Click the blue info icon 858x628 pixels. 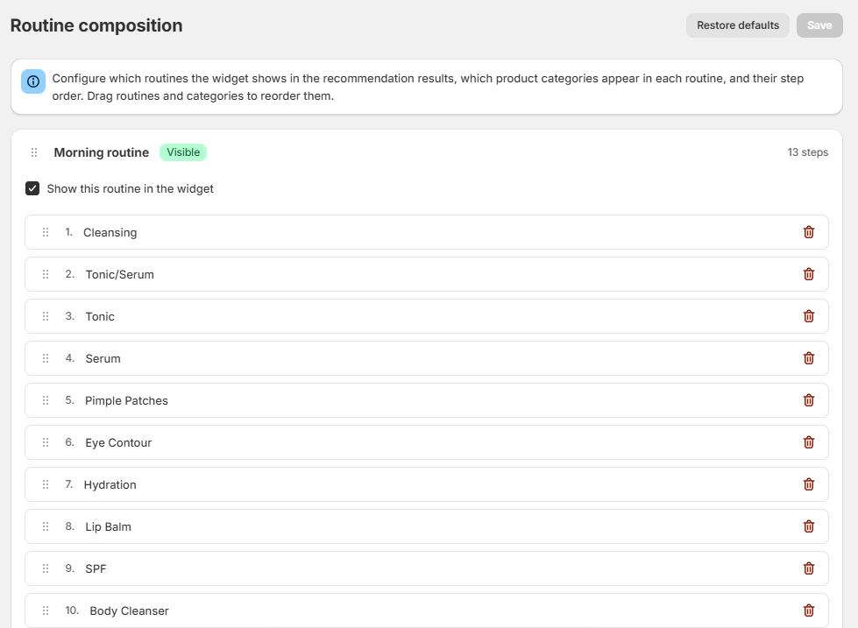pyautogui.click(x=33, y=81)
